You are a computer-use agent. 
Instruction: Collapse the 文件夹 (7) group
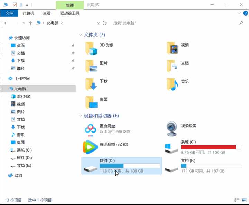(81, 35)
